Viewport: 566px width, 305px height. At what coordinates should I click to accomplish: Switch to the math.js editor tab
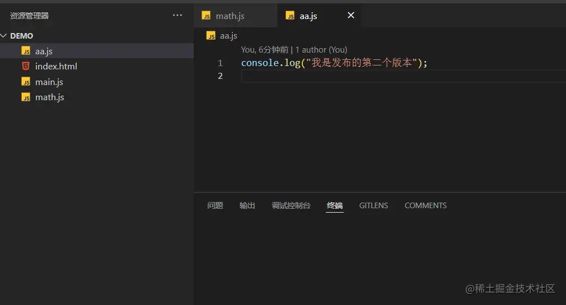click(235, 16)
